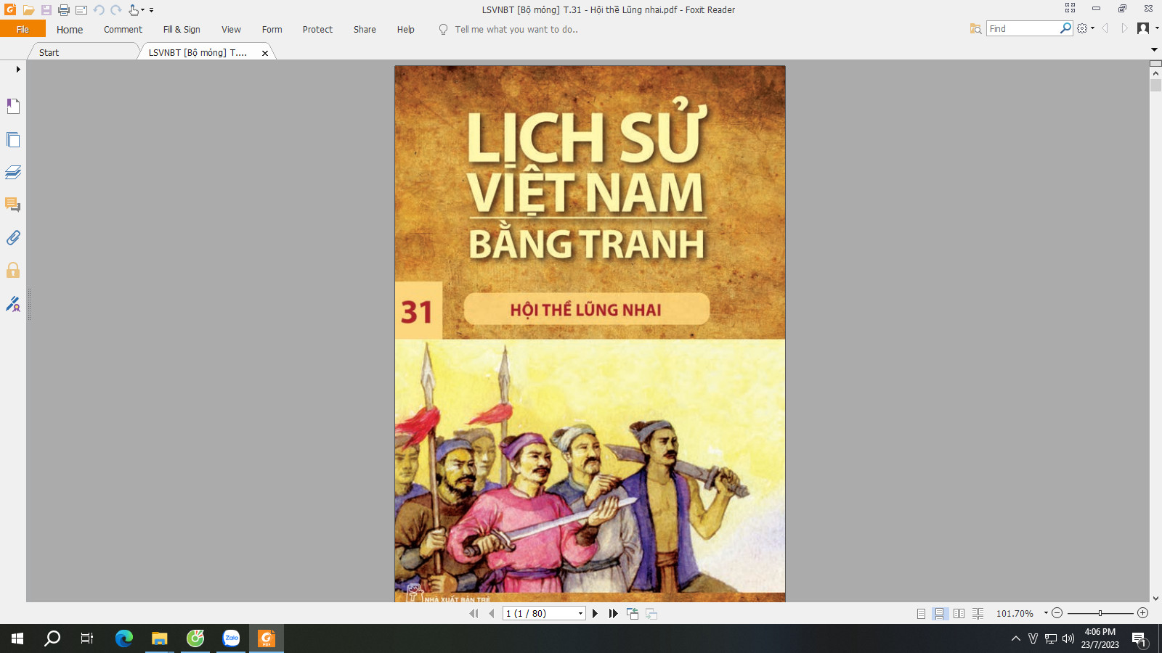Toggle full screen ribbon mode icon
This screenshot has height=653, width=1162.
click(x=1070, y=8)
